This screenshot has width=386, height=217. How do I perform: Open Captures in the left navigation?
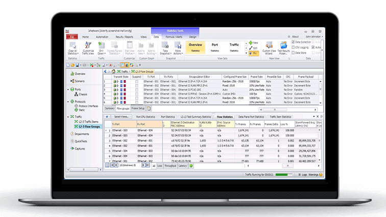78,149
